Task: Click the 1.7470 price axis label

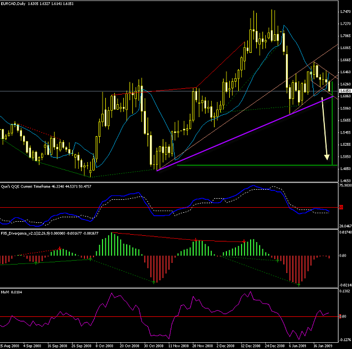Action: (345, 11)
